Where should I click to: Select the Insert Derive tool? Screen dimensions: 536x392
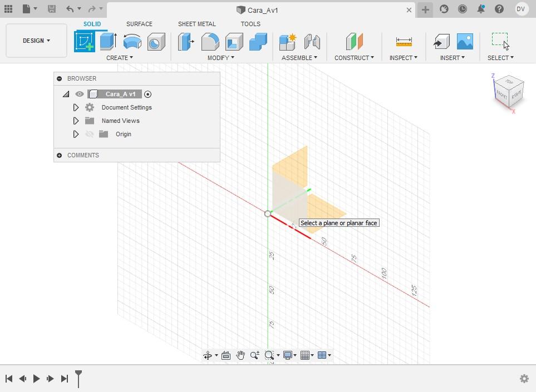click(x=441, y=41)
